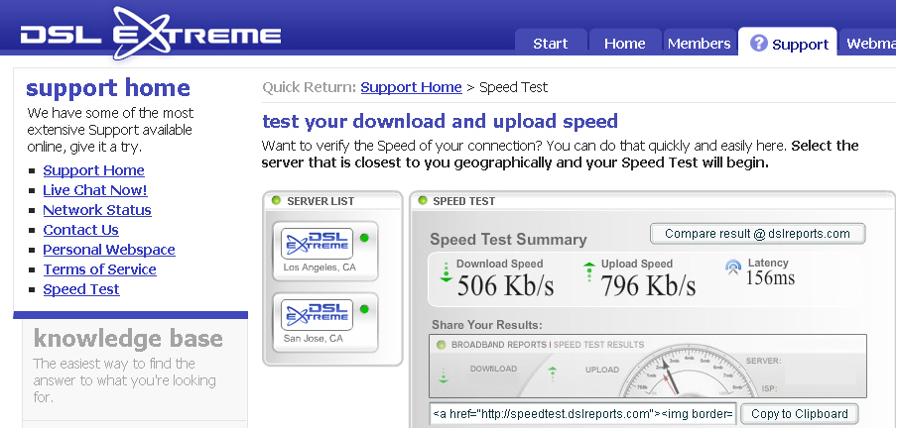Click the DSL Extreme logo in header
The image size is (897, 429).
point(151,33)
